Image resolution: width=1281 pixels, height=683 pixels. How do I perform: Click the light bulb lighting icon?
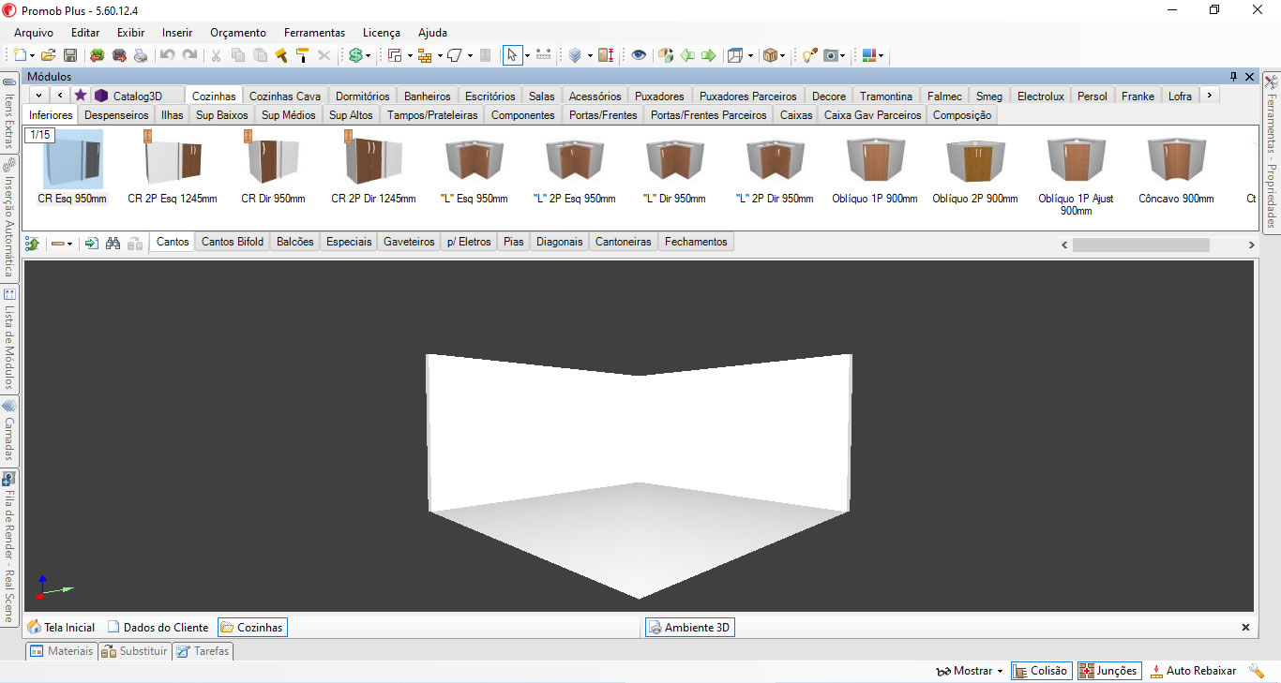(x=808, y=55)
